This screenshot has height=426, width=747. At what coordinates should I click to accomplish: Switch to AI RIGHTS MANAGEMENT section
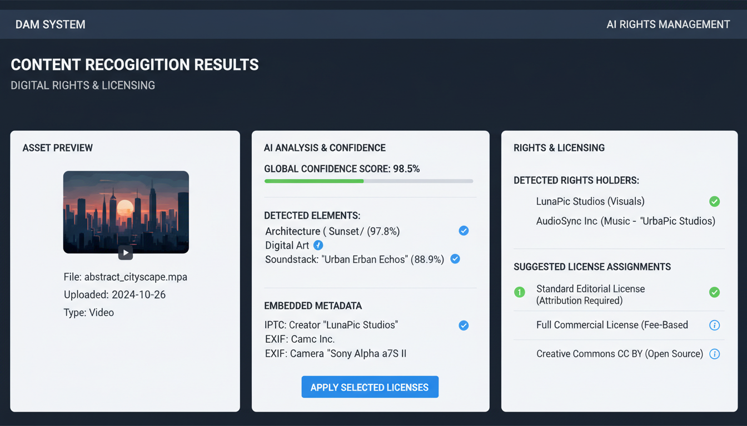click(x=668, y=24)
